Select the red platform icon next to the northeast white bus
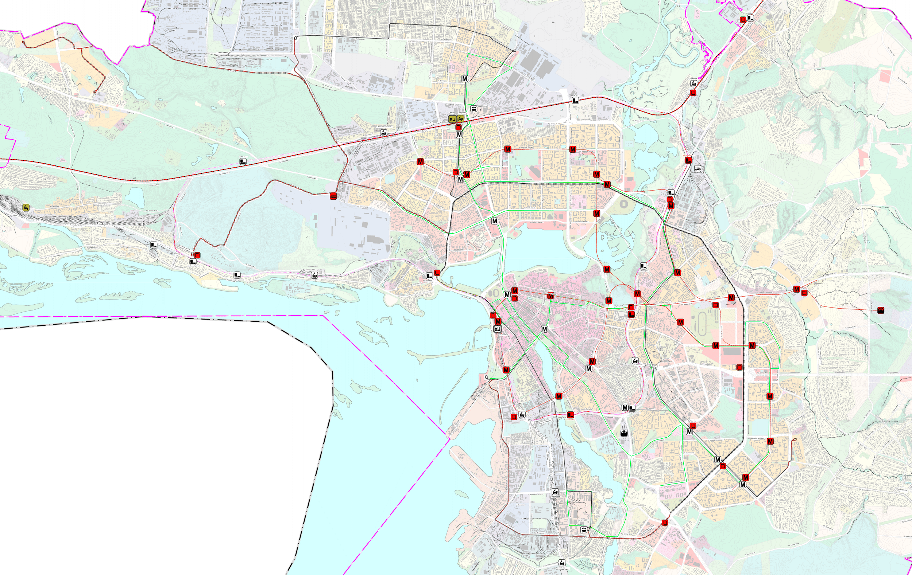Image resolution: width=912 pixels, height=575 pixels. pyautogui.click(x=688, y=160)
